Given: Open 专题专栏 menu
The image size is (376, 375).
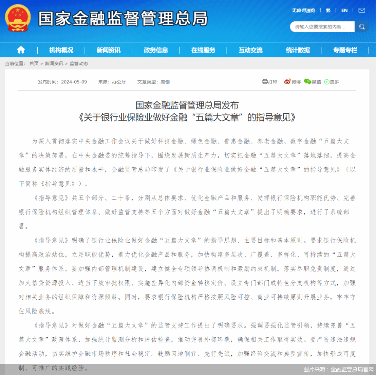Looking at the screenshot, I should 345,50.
